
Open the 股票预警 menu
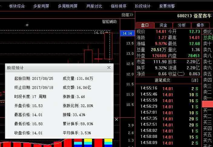(167, 6)
